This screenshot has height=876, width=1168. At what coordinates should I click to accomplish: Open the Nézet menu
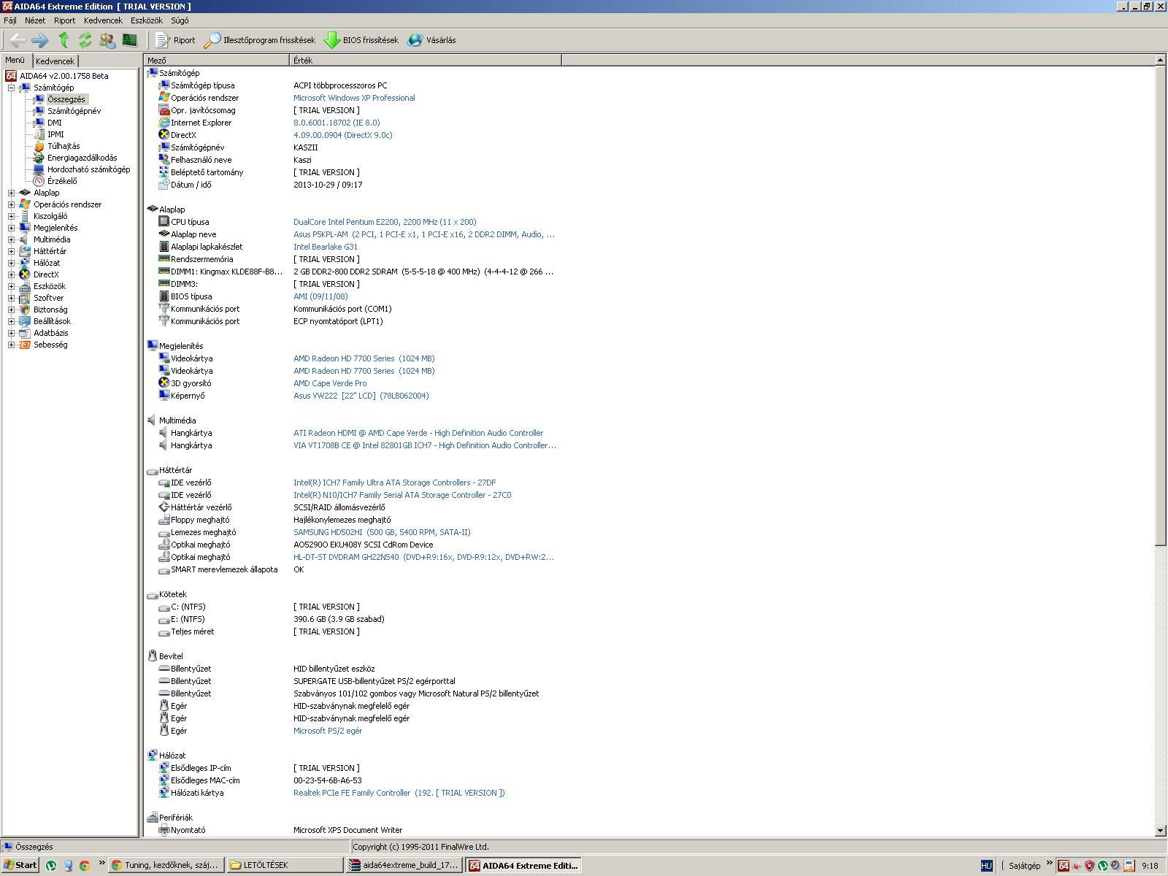(35, 20)
